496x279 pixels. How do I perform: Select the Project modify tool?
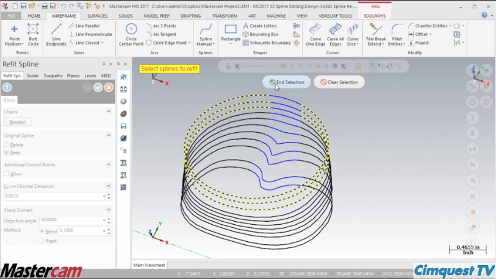419,43
